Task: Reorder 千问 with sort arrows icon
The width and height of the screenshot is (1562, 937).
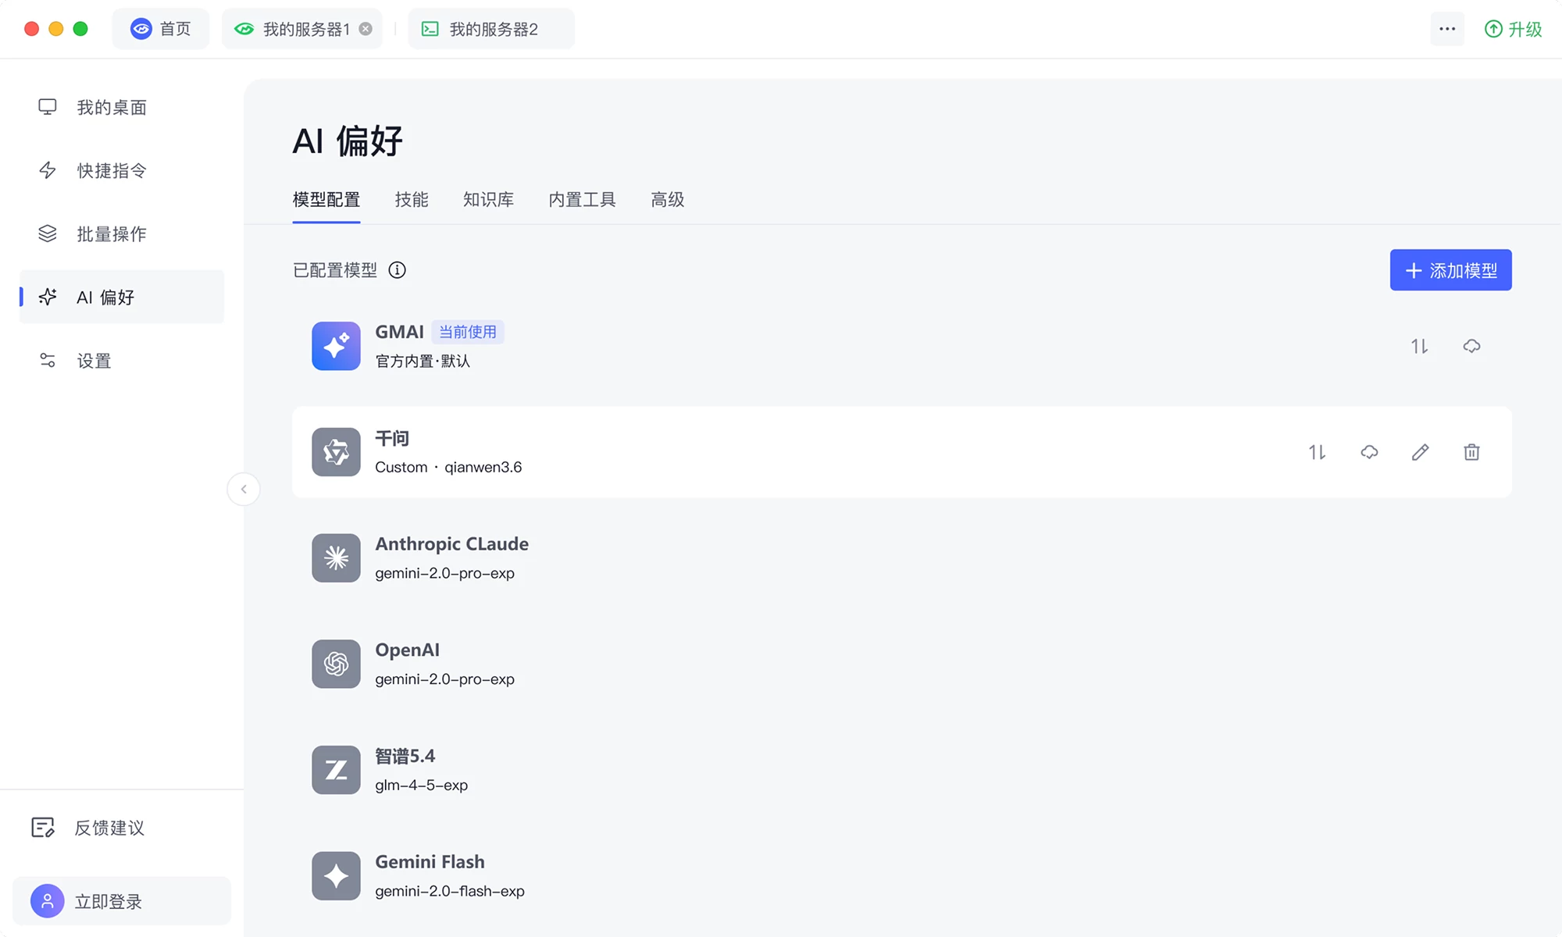Action: (1317, 452)
